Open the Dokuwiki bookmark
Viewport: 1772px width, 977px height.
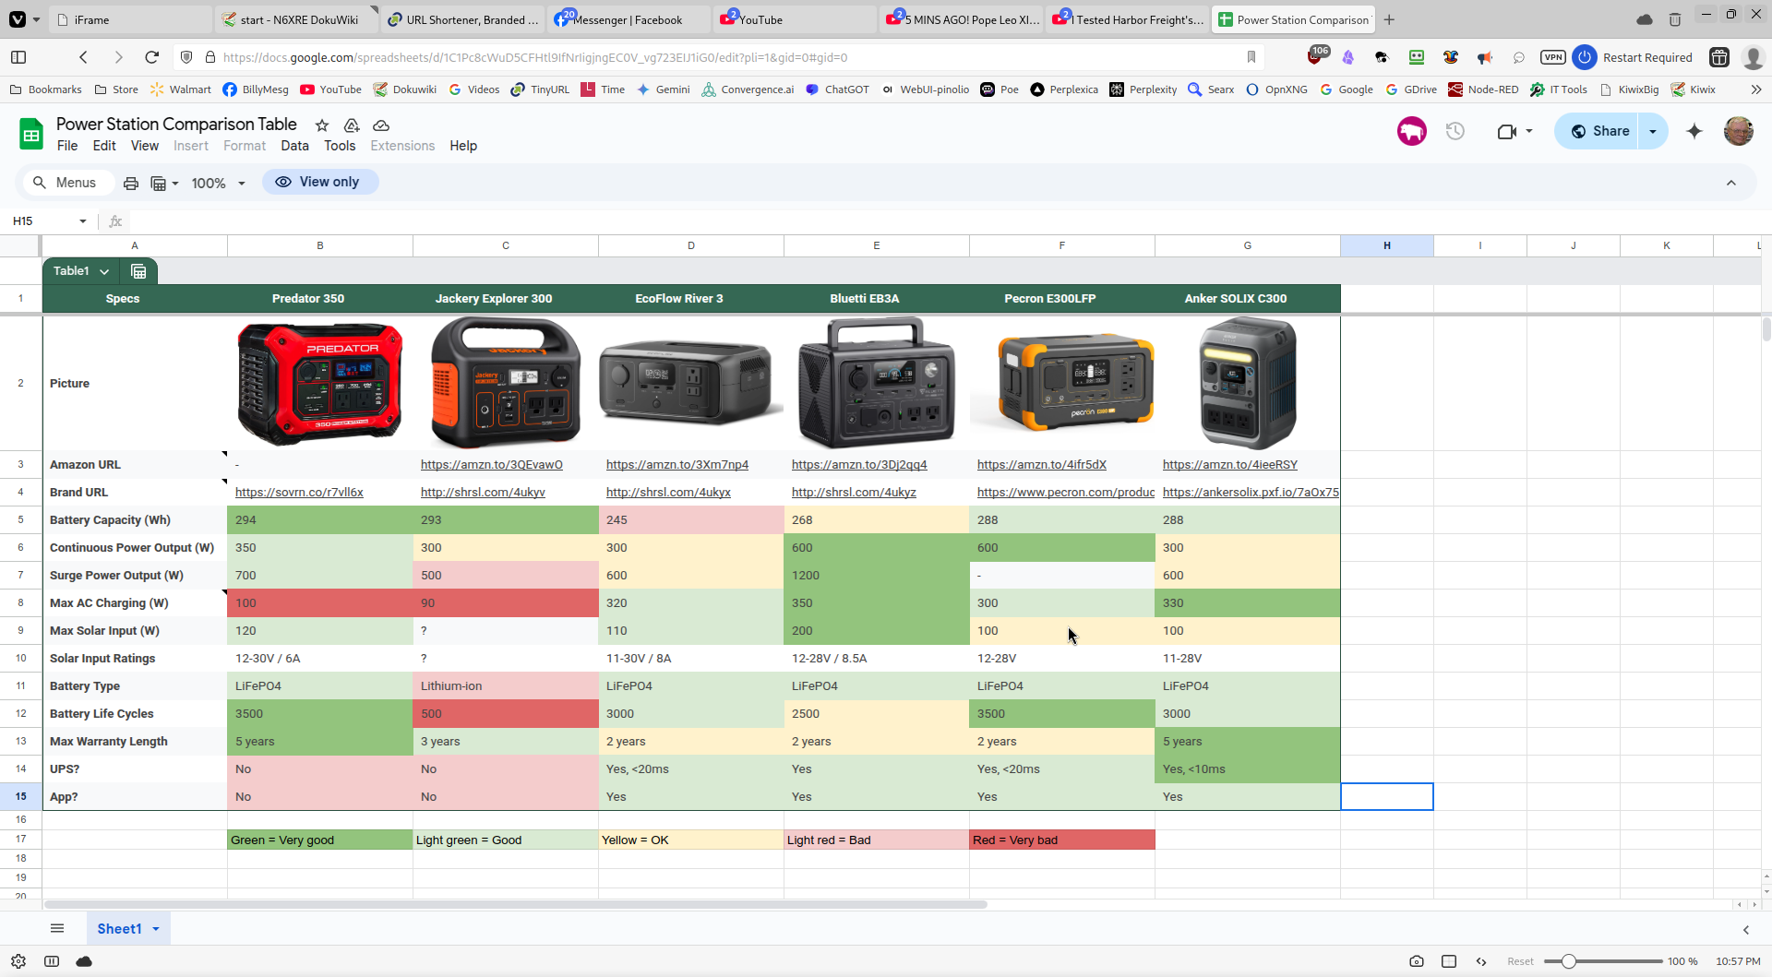pyautogui.click(x=405, y=89)
